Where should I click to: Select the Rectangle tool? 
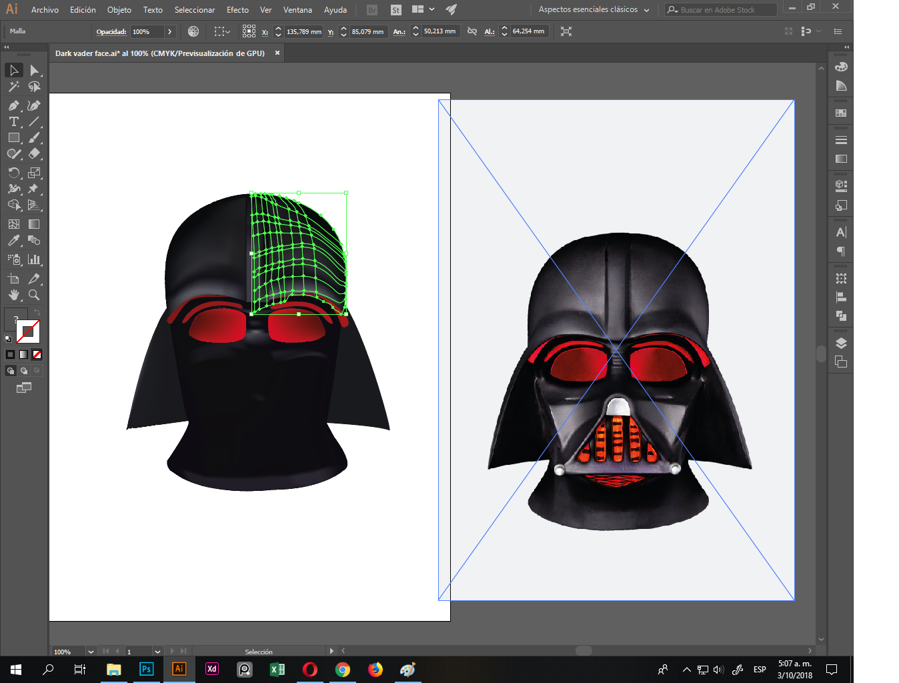13,137
